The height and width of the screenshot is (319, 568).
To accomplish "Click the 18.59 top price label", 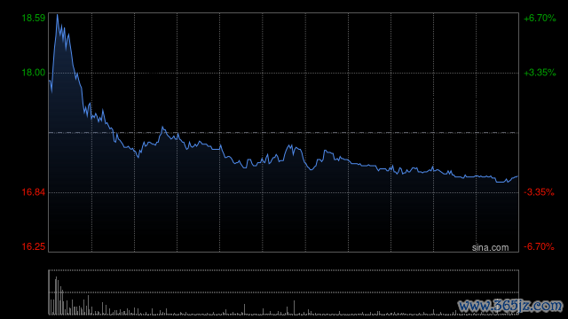I will [34, 18].
